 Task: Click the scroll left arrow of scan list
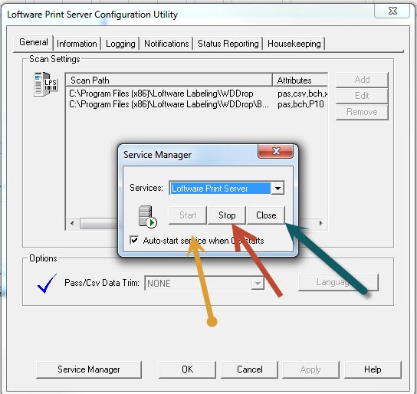click(x=72, y=223)
